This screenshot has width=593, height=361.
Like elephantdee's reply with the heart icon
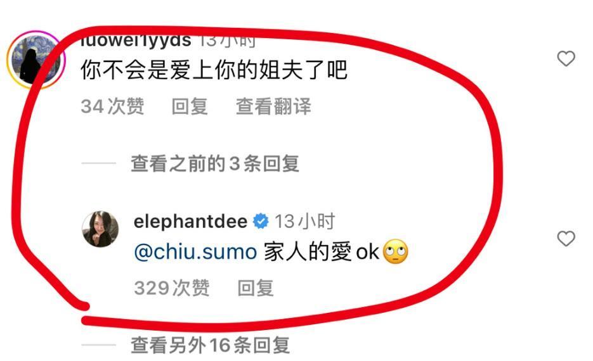pyautogui.click(x=566, y=239)
